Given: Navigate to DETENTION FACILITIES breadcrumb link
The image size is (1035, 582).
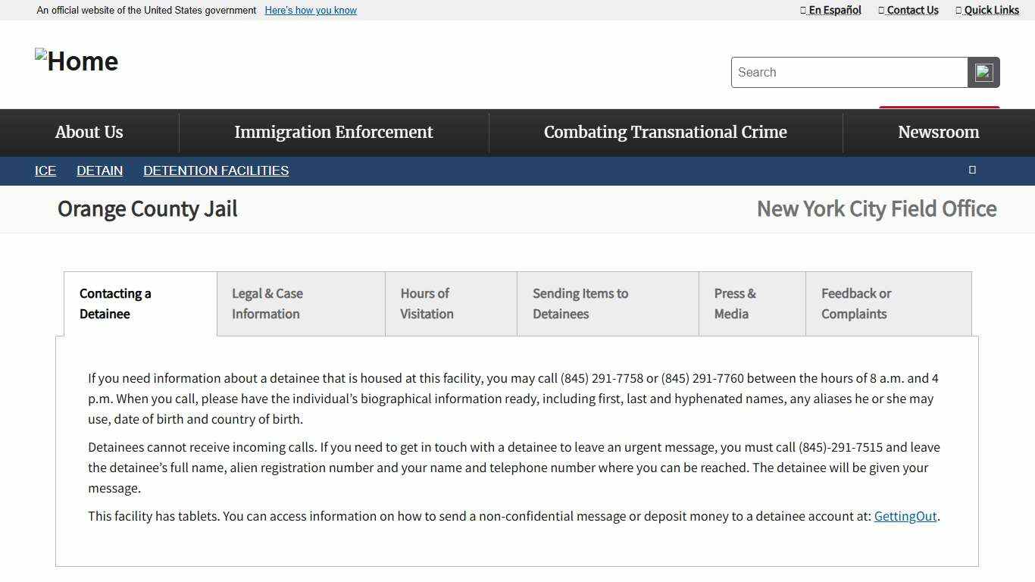Looking at the screenshot, I should point(216,171).
